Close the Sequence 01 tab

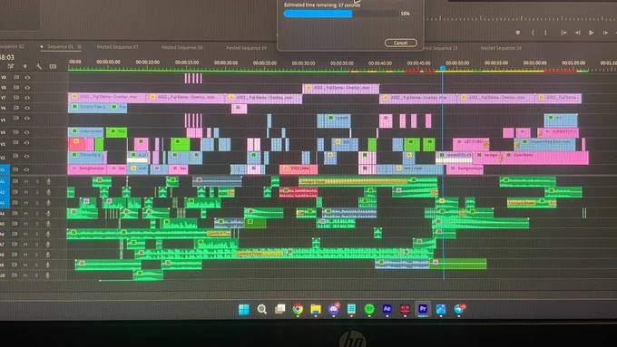click(x=42, y=46)
